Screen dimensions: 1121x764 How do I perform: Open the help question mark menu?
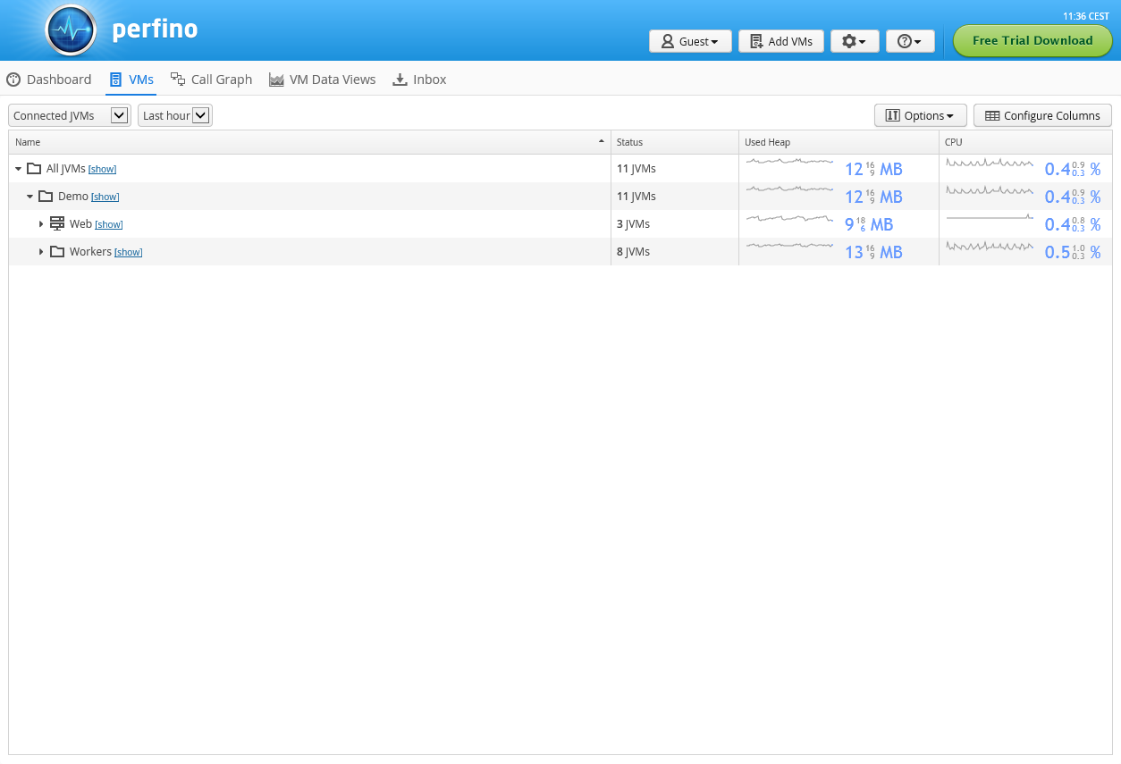910,41
